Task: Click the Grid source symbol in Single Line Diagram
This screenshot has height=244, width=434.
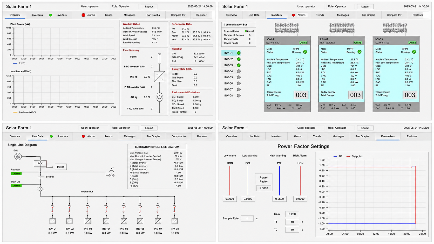Action: [x=18, y=156]
